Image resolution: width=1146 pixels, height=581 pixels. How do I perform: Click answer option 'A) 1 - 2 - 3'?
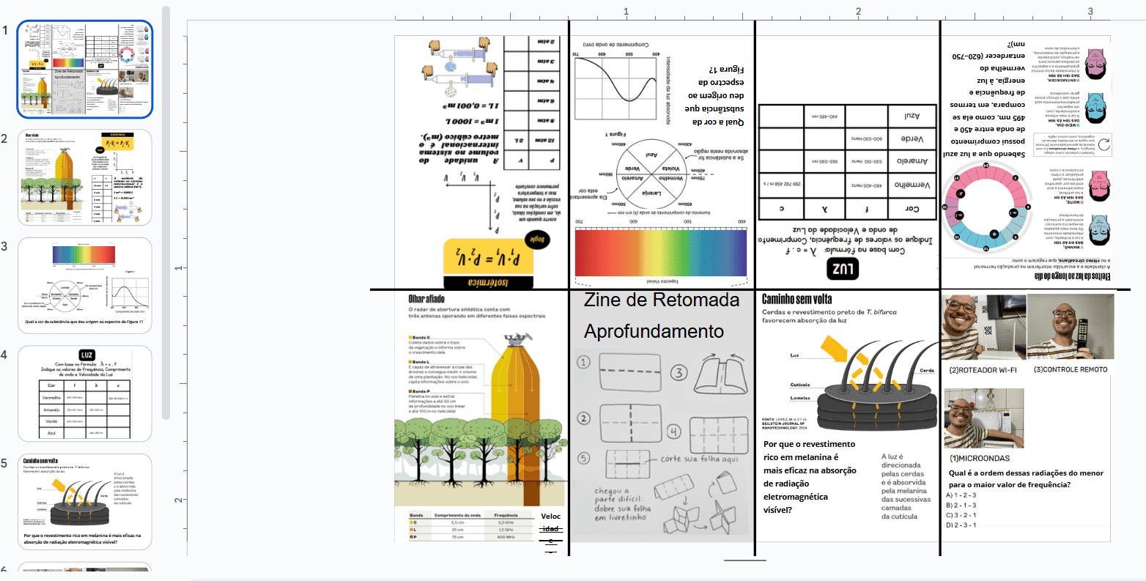pyautogui.click(x=961, y=495)
